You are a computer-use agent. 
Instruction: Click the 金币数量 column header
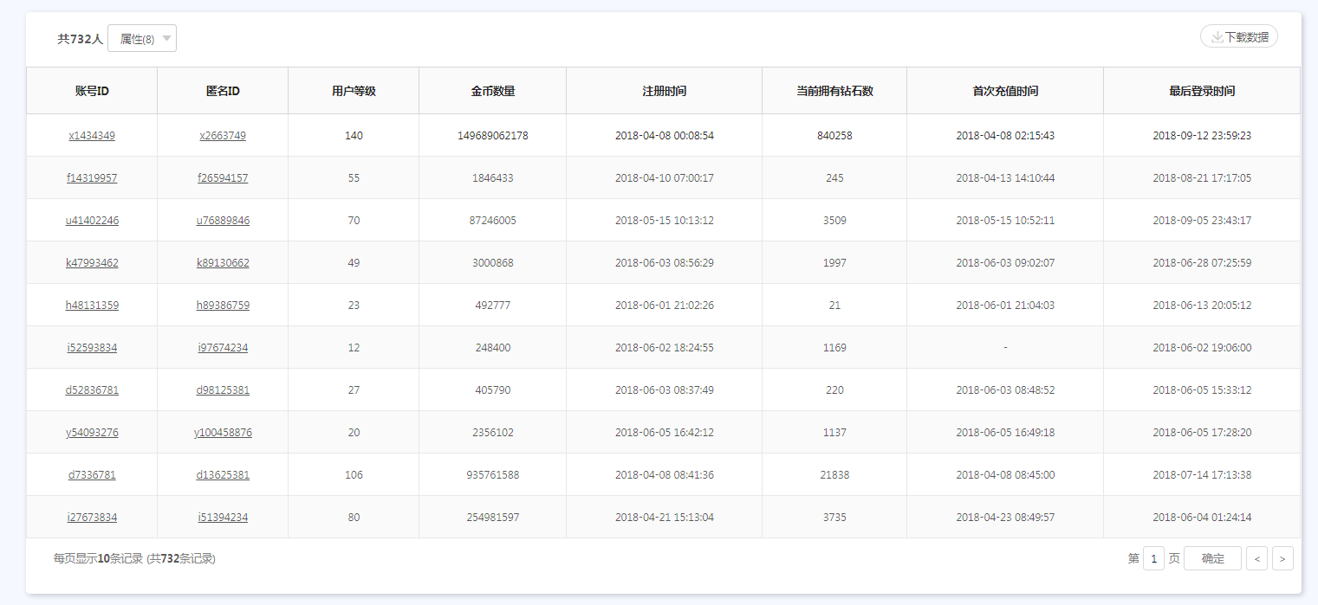click(492, 91)
